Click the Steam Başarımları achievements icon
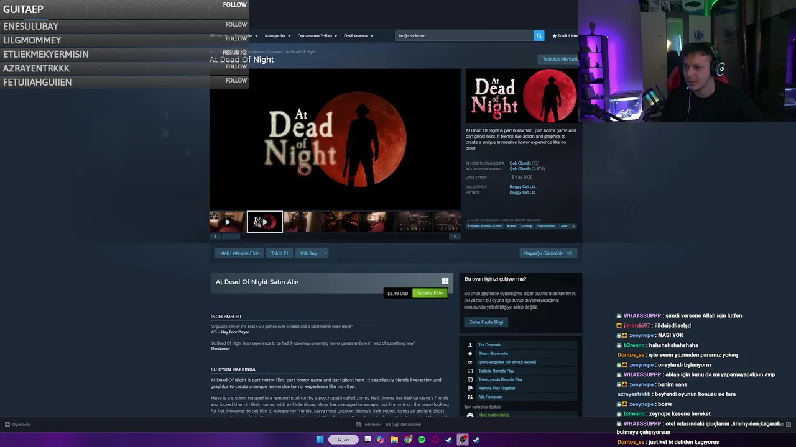The image size is (796, 447). pyautogui.click(x=470, y=353)
